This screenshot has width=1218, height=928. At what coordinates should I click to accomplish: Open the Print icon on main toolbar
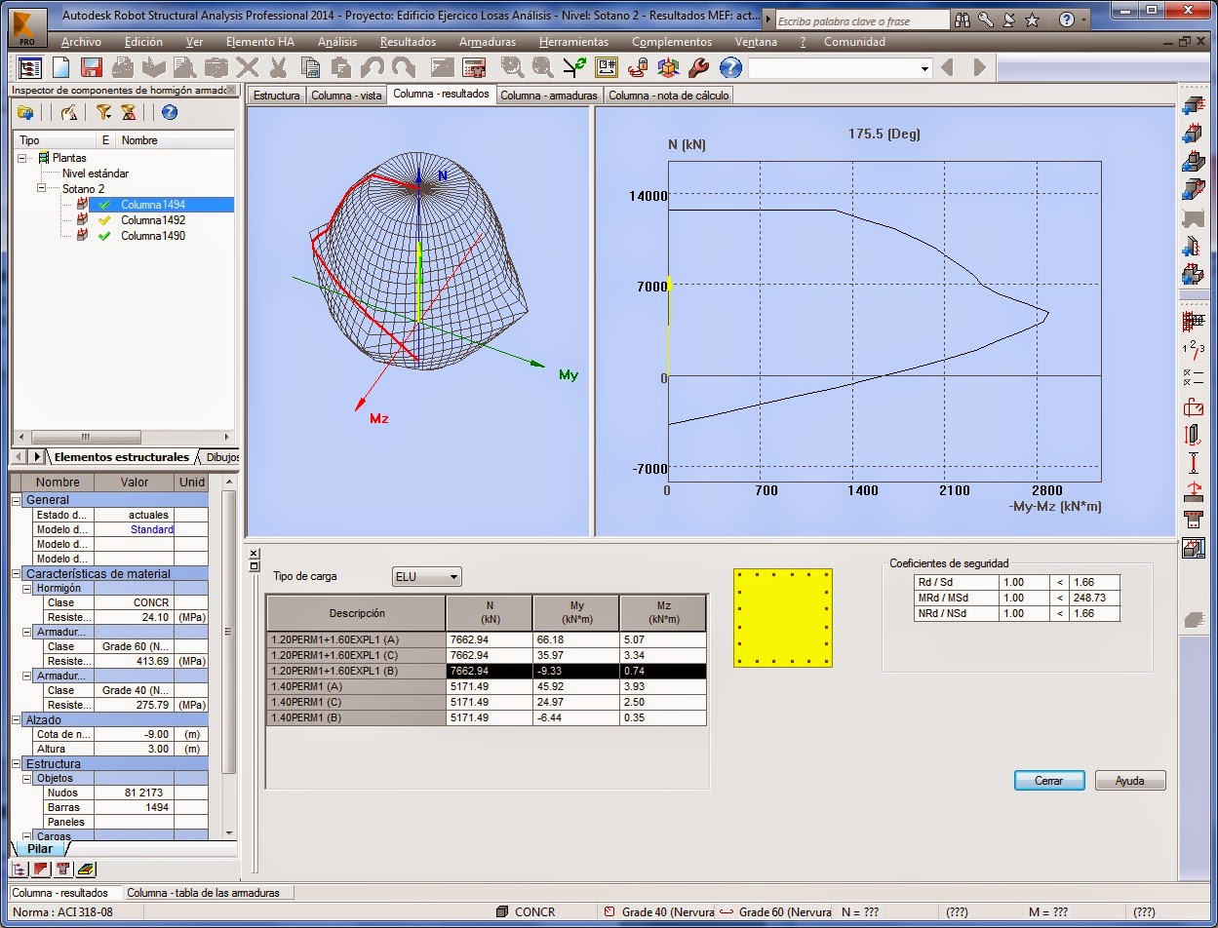[x=121, y=67]
